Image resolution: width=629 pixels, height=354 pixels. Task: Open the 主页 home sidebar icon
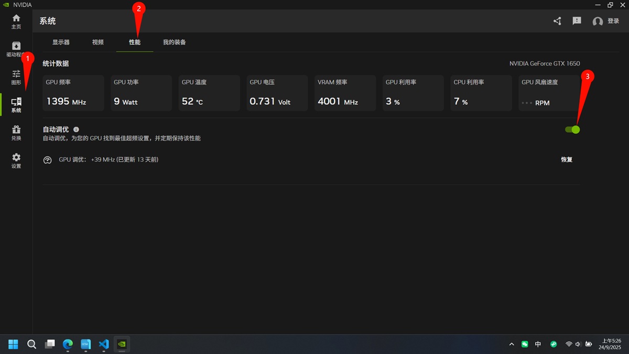click(16, 21)
